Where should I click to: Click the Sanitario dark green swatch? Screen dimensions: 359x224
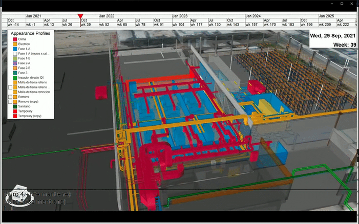click(15, 106)
